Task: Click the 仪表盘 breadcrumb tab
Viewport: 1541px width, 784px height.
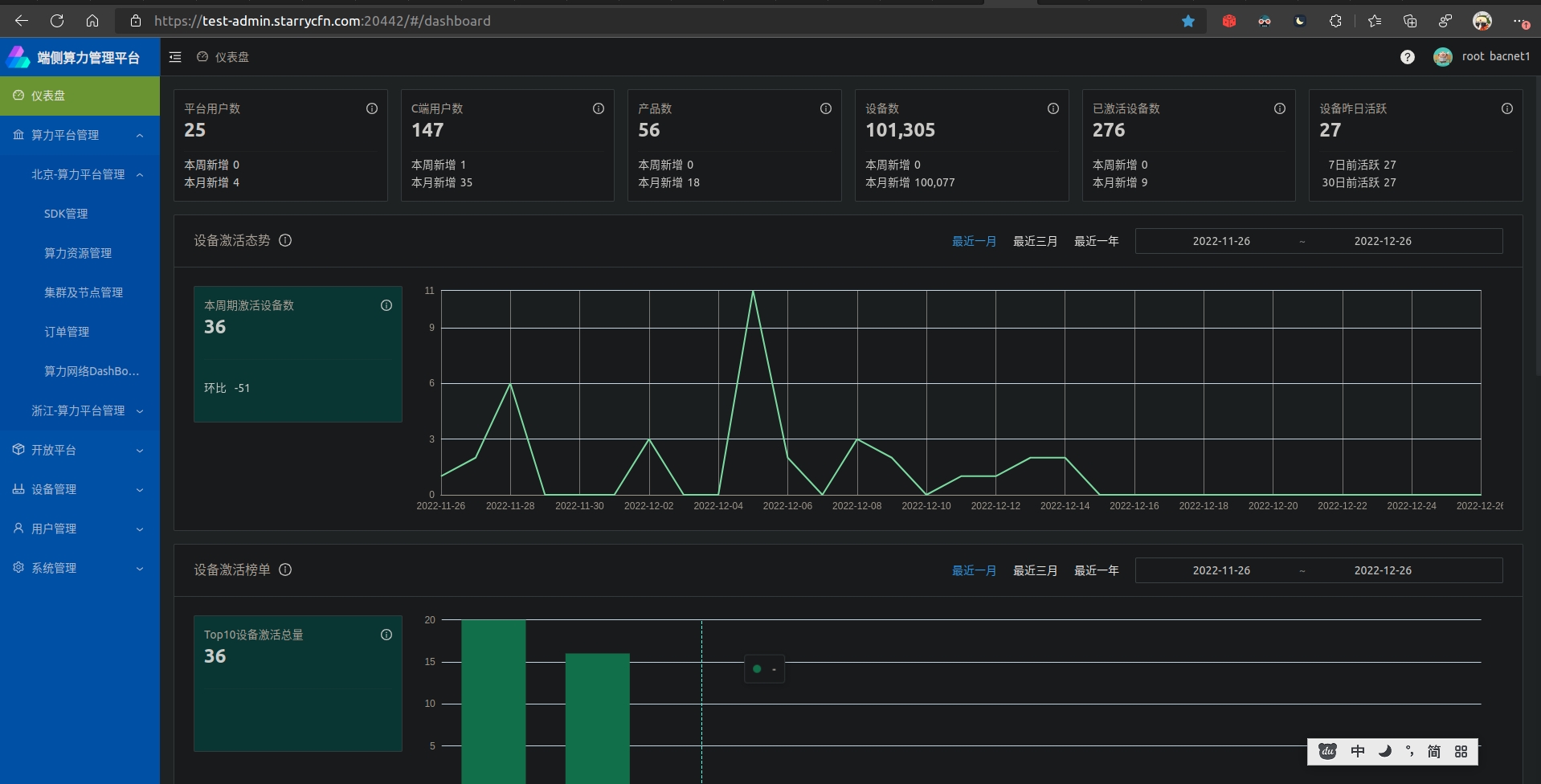Action: [223, 57]
